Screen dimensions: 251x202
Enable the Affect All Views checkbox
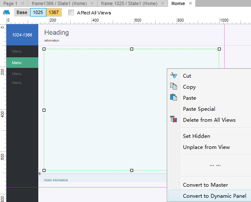tap(71, 12)
